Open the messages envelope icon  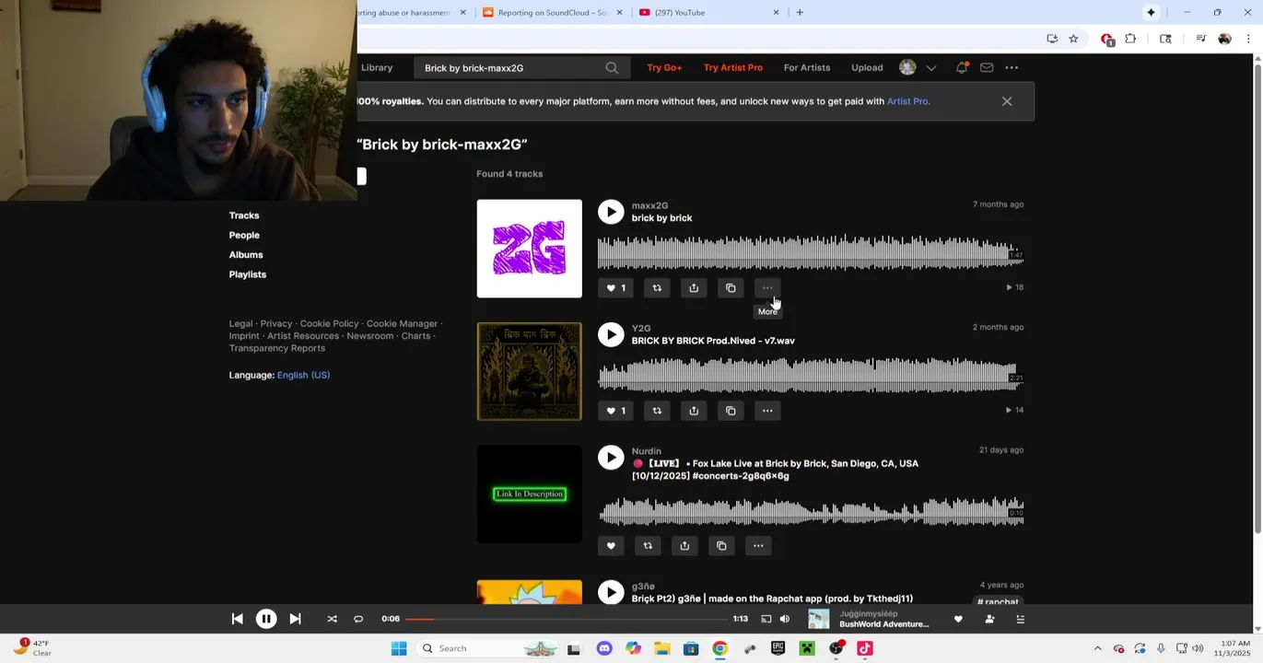(987, 67)
